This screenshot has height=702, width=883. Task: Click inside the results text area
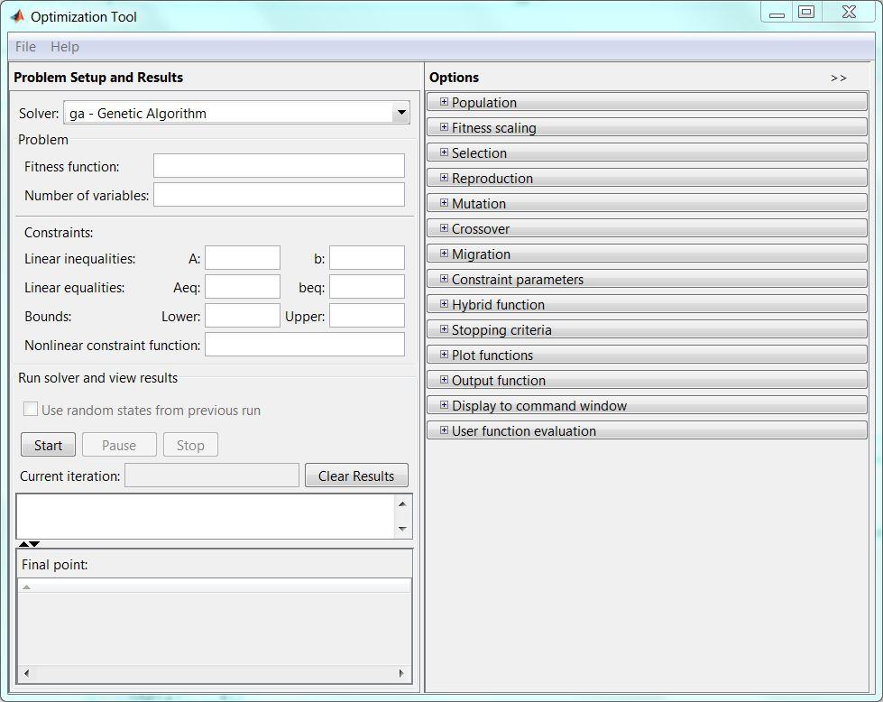pos(207,516)
